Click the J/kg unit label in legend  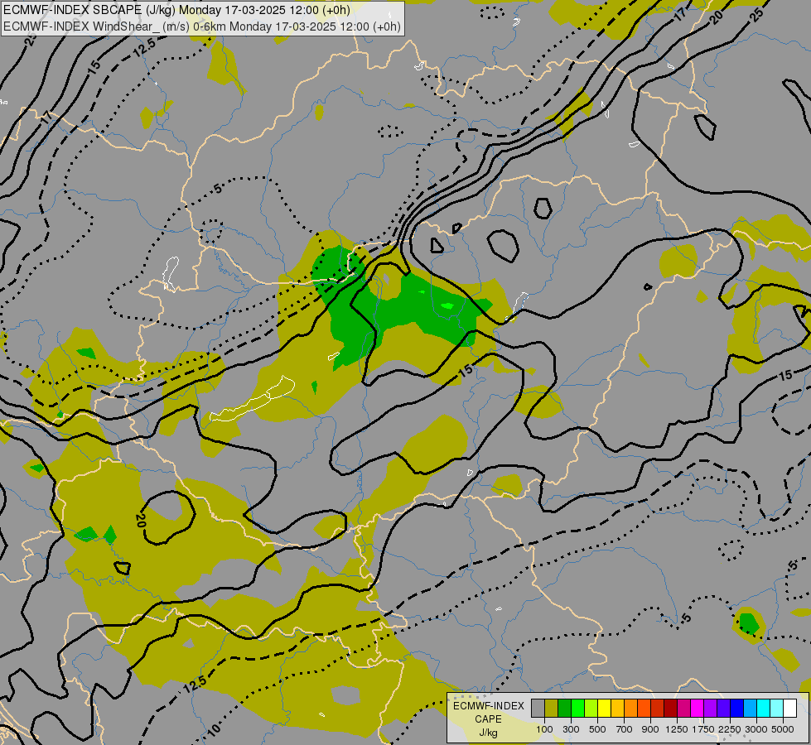(x=488, y=733)
